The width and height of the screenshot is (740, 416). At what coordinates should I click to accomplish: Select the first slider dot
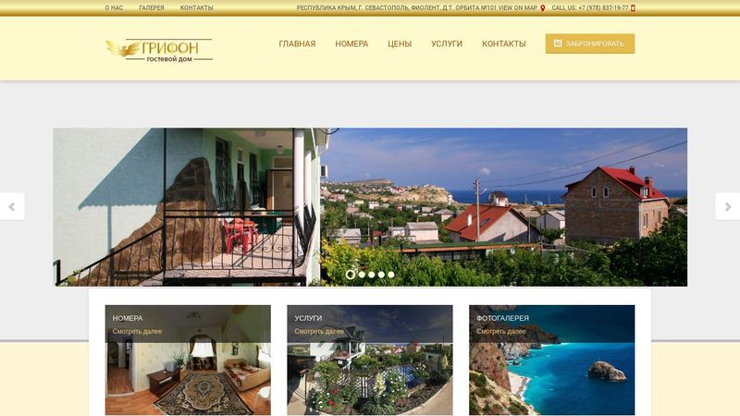pos(351,275)
